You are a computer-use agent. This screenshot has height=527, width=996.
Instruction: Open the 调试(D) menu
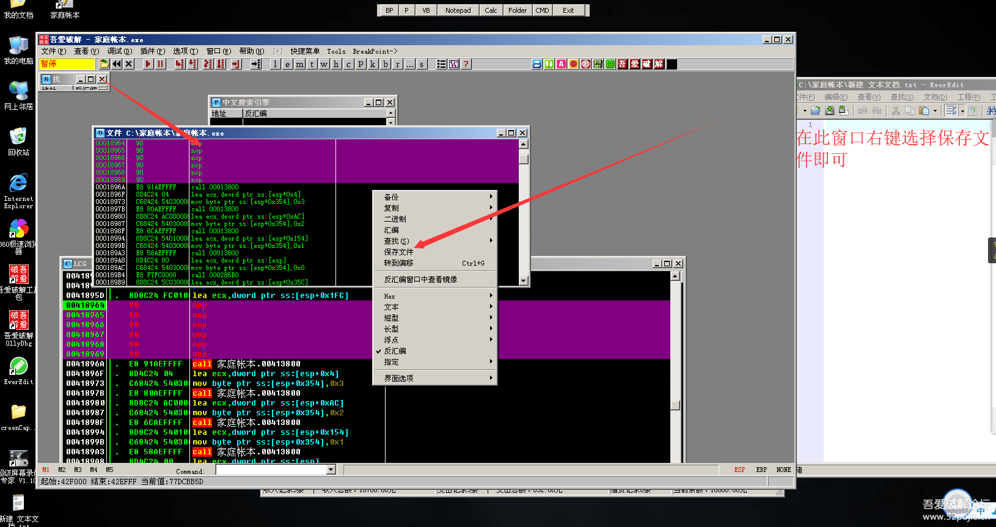(120, 51)
